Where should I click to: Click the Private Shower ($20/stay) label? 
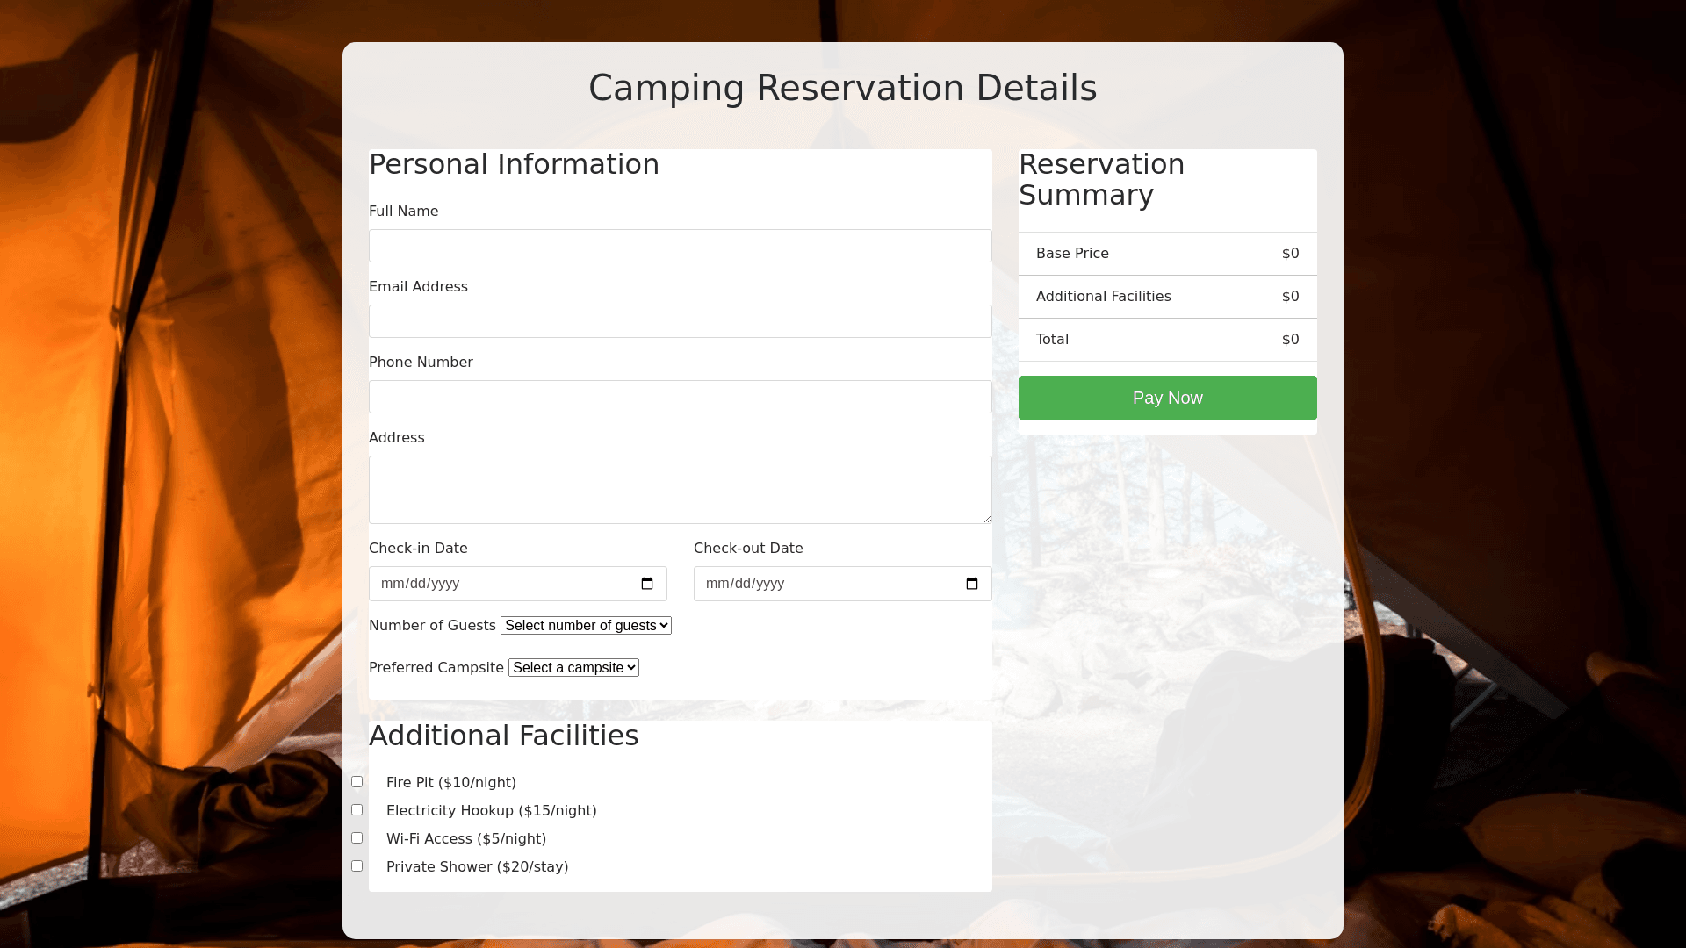point(478,867)
